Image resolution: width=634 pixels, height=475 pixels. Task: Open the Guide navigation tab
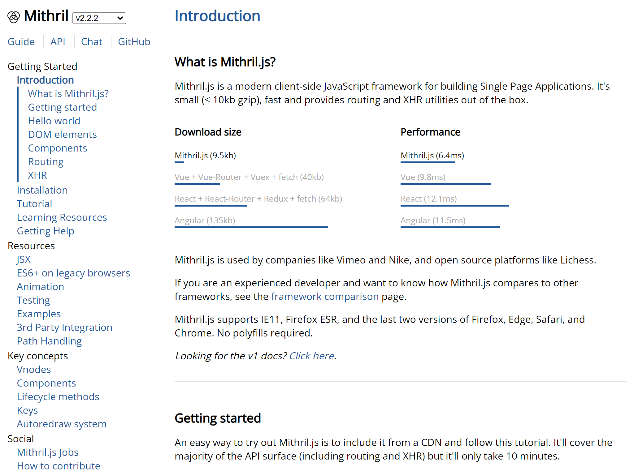[21, 41]
